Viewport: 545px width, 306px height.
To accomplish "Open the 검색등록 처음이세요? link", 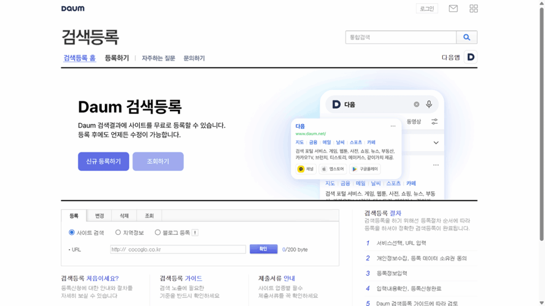I will tap(89, 278).
